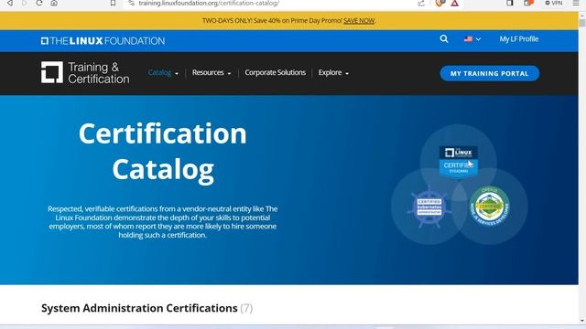Image resolution: width=586 pixels, height=329 pixels.
Task: Click the scrollbar down arrow
Action: pos(582,321)
